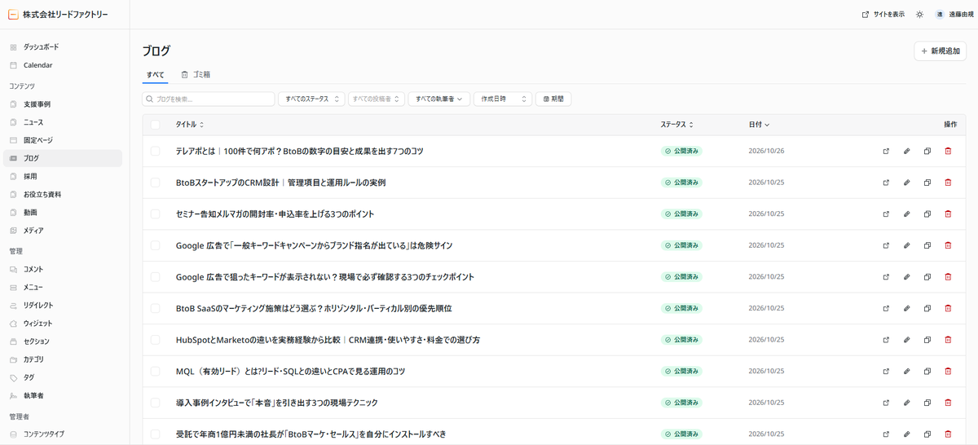Screen dimensions: 978x445
Task: Edit the BtoBスタートアップのCRM設計 post
Action: coord(906,183)
